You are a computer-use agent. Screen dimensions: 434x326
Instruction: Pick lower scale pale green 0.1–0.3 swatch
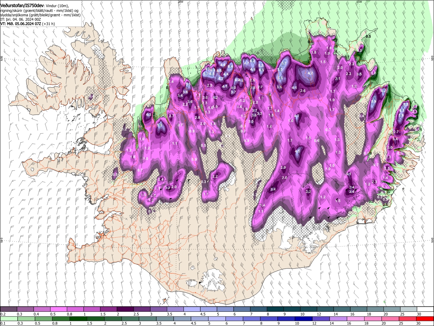coord(9,319)
